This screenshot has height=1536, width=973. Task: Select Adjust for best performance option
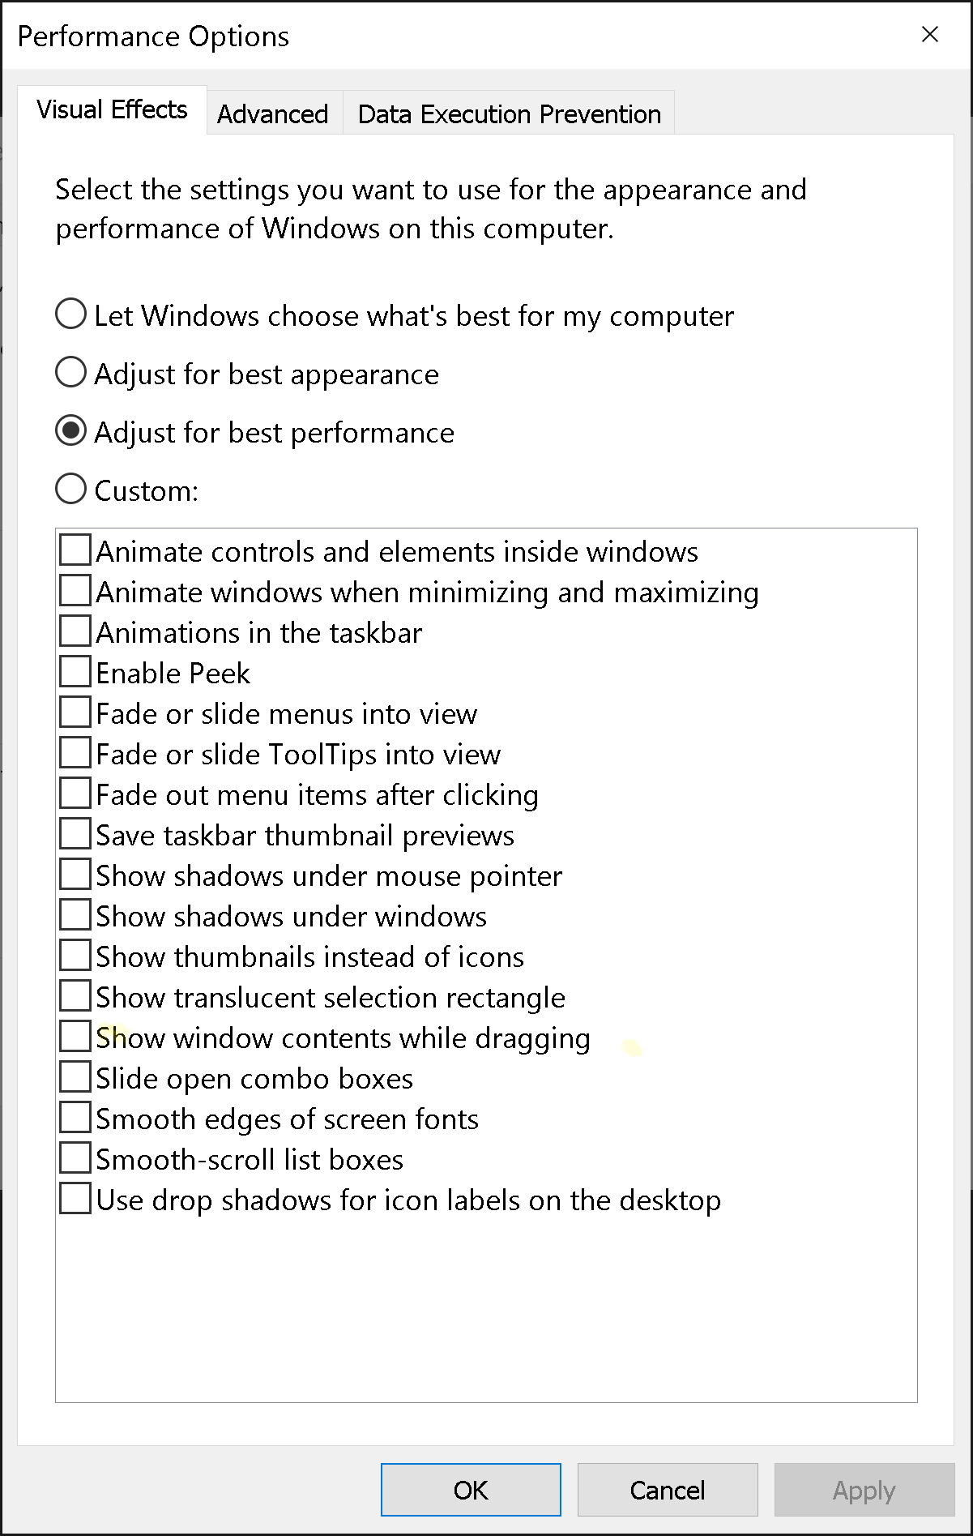(71, 431)
